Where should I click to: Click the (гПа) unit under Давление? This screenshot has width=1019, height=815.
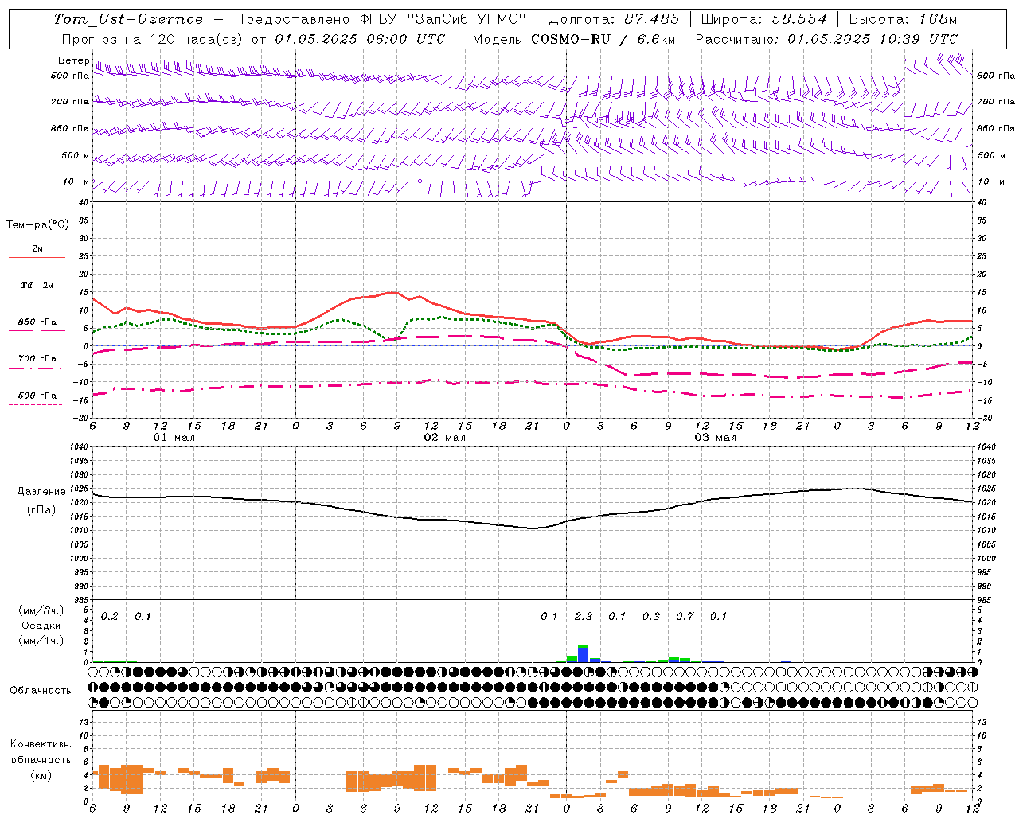coord(41,509)
